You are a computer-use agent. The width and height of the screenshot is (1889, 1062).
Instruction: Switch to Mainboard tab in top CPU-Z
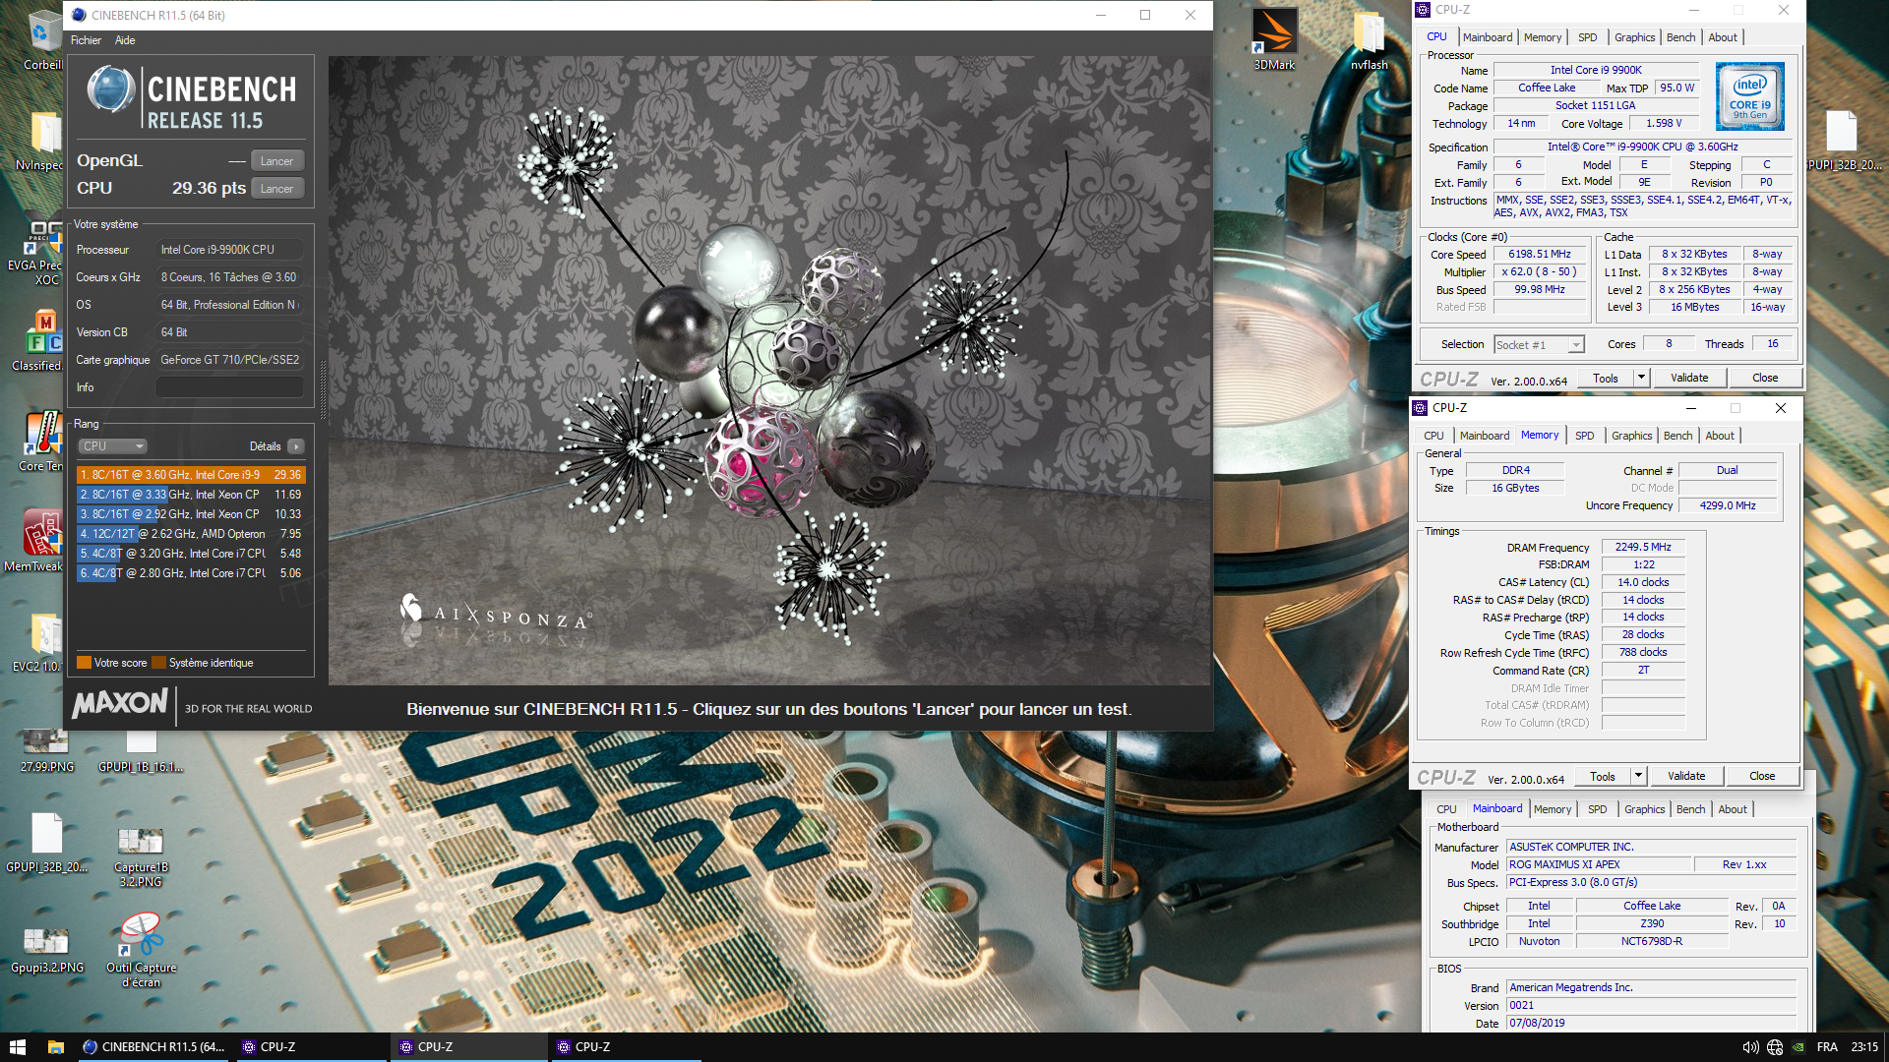pyautogui.click(x=1488, y=37)
